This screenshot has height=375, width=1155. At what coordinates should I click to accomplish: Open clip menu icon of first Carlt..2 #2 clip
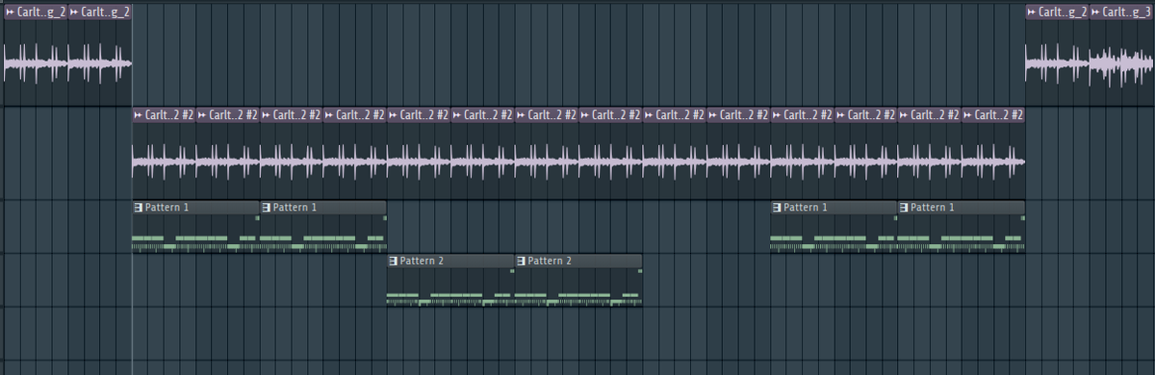tap(138, 114)
